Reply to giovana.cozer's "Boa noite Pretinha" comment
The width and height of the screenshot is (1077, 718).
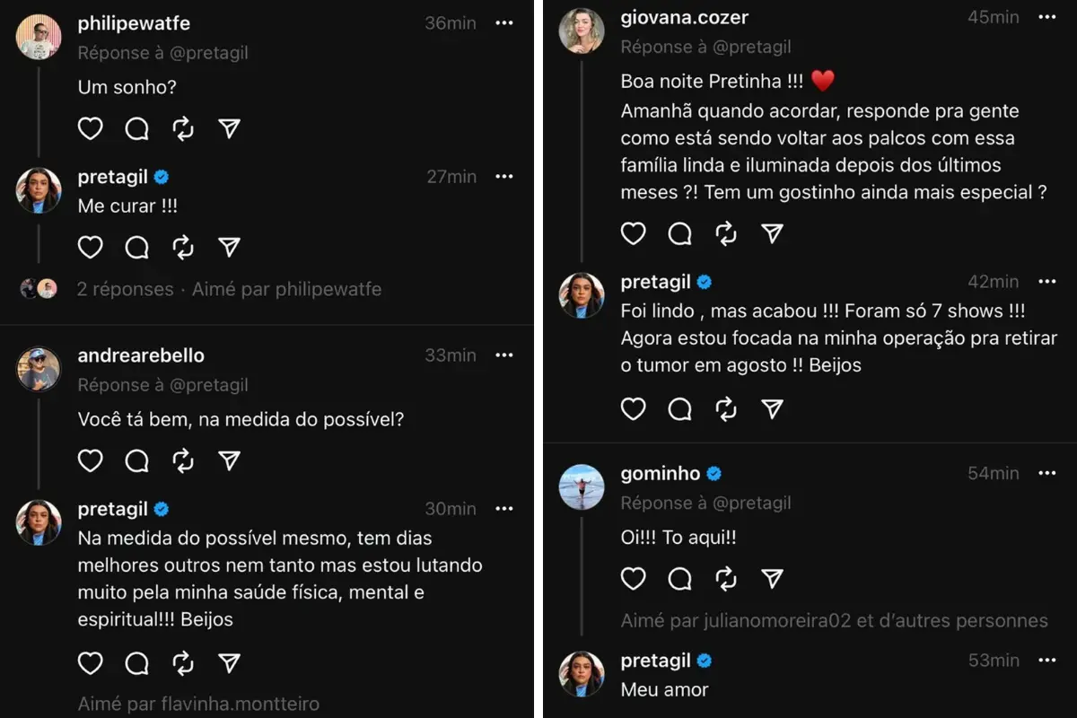[x=679, y=233]
